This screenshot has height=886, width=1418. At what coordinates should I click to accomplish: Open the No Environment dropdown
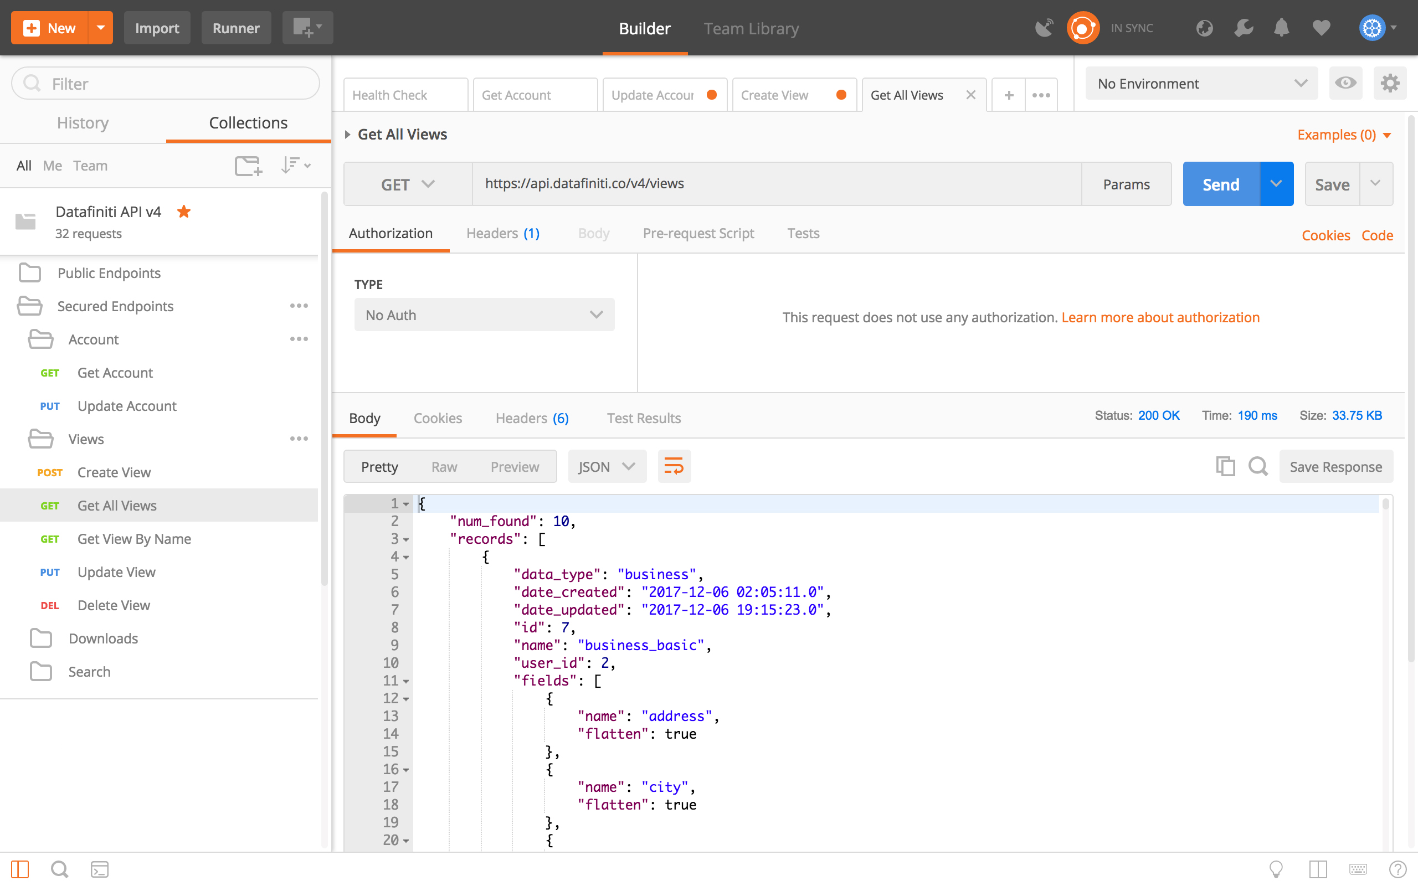pyautogui.click(x=1201, y=83)
